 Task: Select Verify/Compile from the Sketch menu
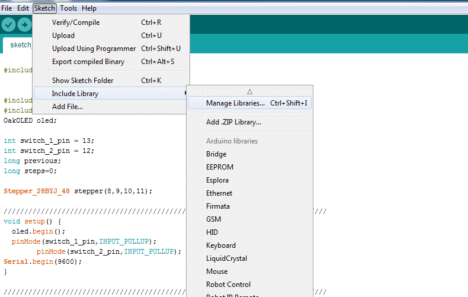click(76, 23)
